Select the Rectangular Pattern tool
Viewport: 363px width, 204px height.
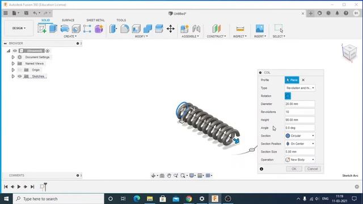87,29
